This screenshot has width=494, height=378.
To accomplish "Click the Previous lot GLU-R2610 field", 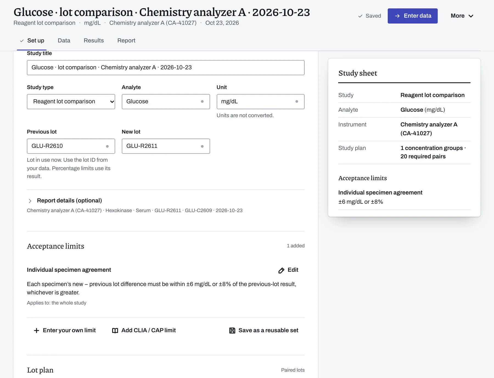I will (71, 146).
